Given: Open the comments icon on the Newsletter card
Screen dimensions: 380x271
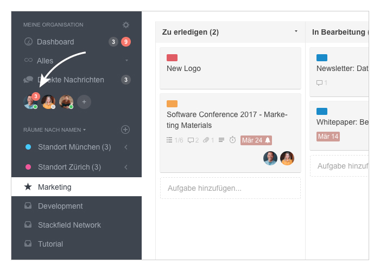Looking at the screenshot, I should [319, 83].
